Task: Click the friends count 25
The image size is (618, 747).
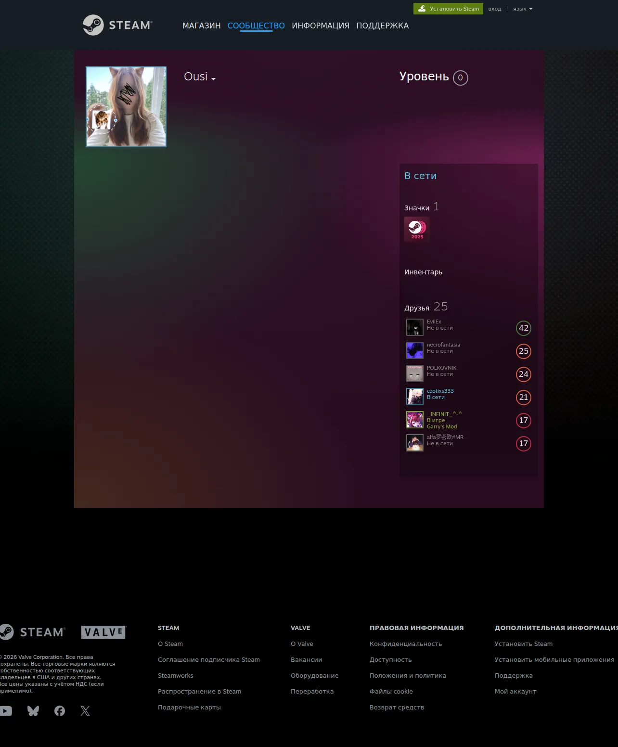Action: tap(440, 307)
